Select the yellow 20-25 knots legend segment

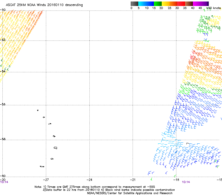click(166, 4)
